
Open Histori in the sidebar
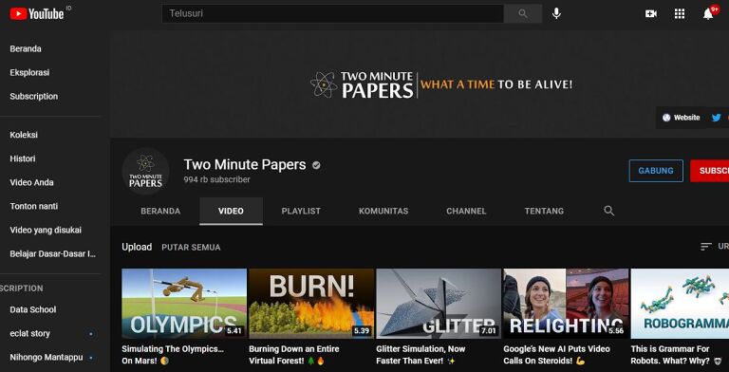click(23, 158)
